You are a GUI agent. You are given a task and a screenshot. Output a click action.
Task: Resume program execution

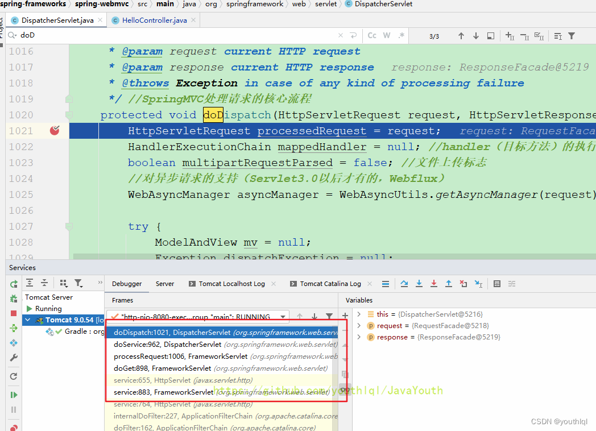(14, 395)
